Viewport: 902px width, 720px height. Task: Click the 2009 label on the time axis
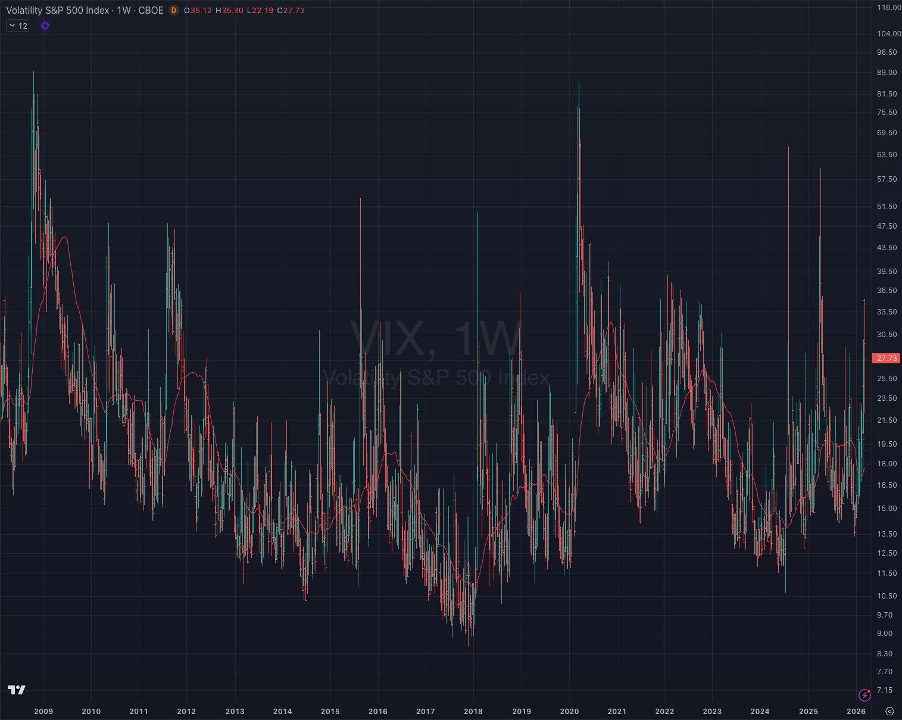pos(43,711)
